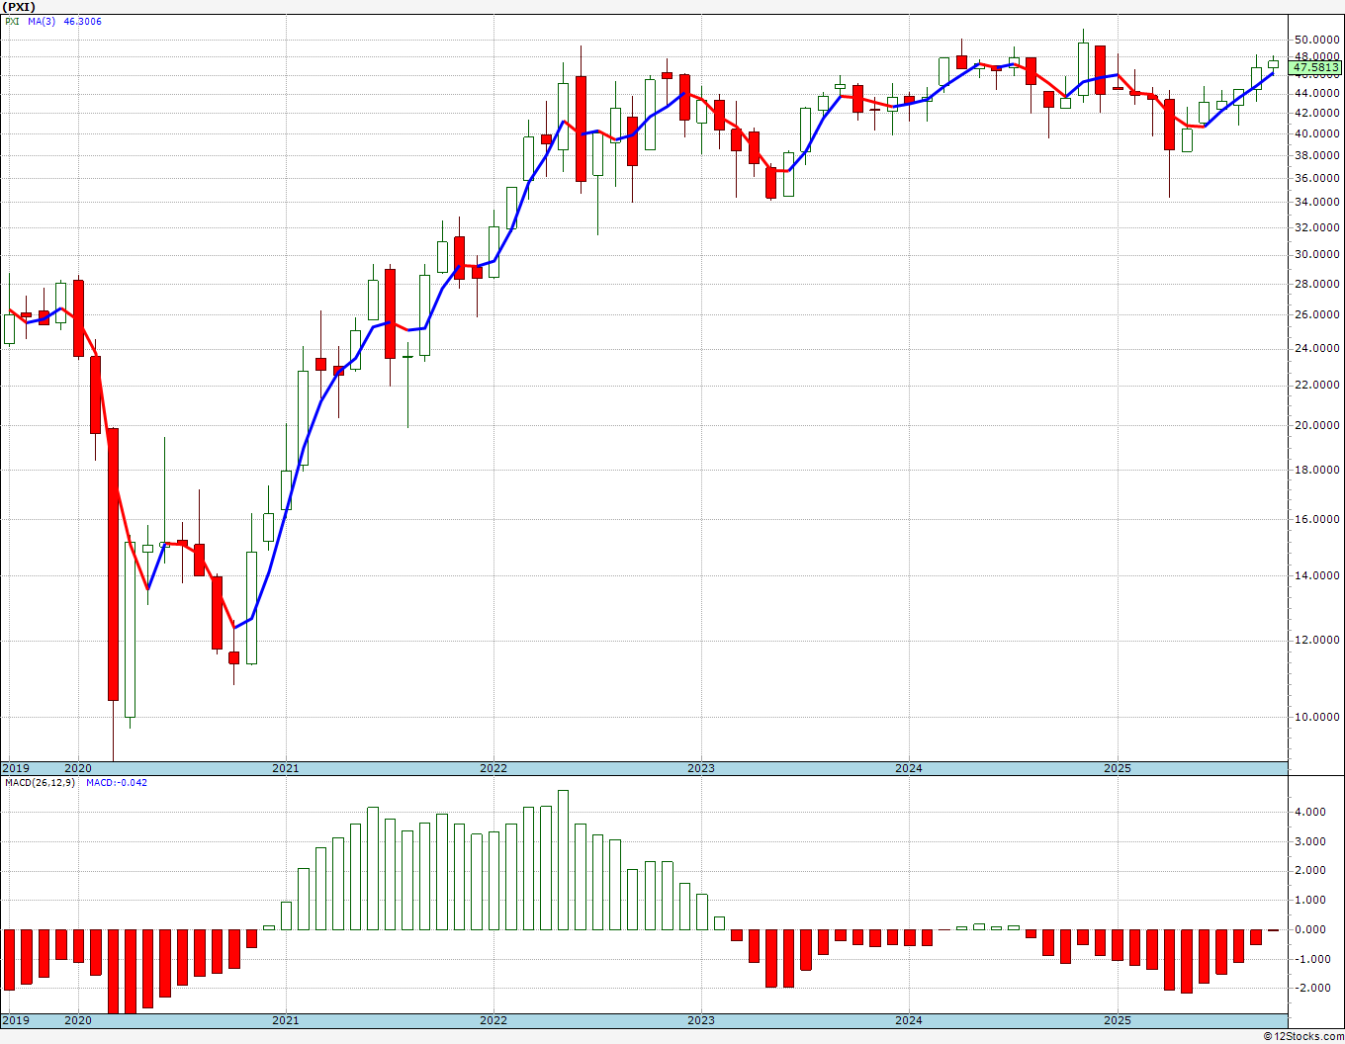
Task: Select the 1.000 MACD axis label
Action: tap(1310, 900)
